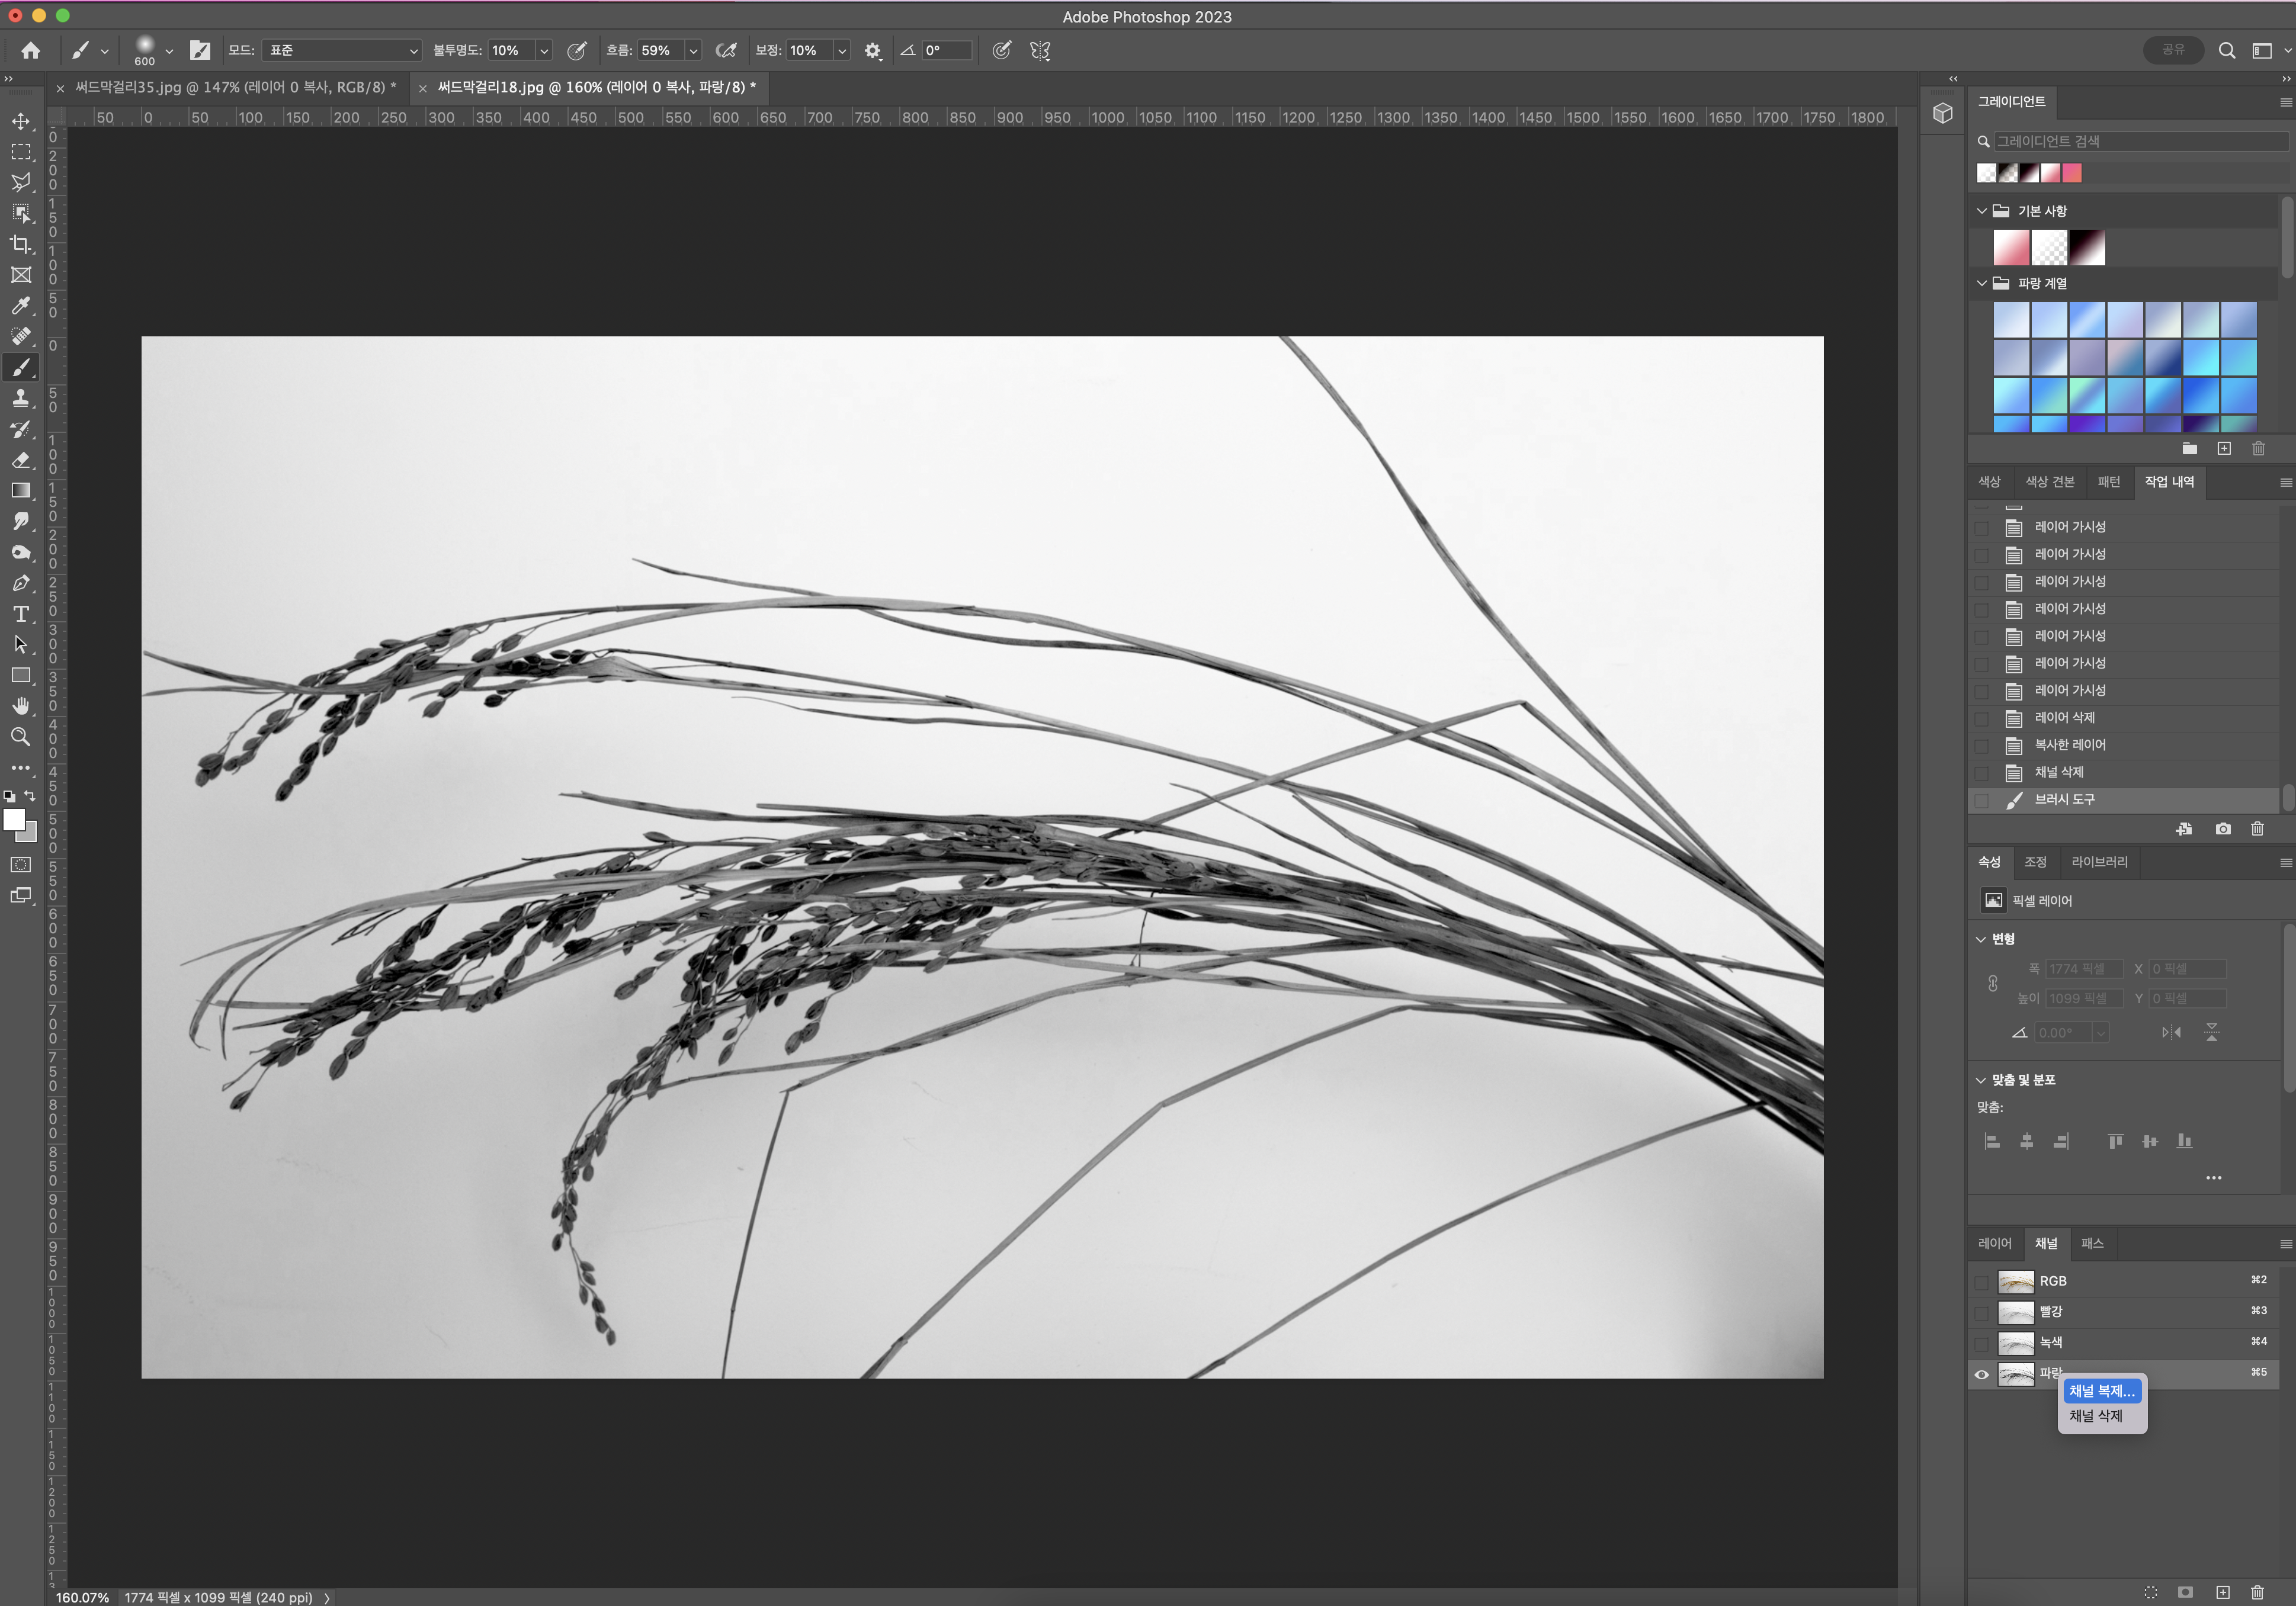
Task: Select 채널 삭제 history state
Action: (x=2124, y=772)
